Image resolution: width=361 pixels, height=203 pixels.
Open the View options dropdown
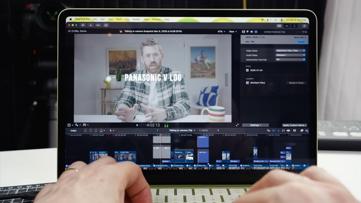[x=233, y=31]
